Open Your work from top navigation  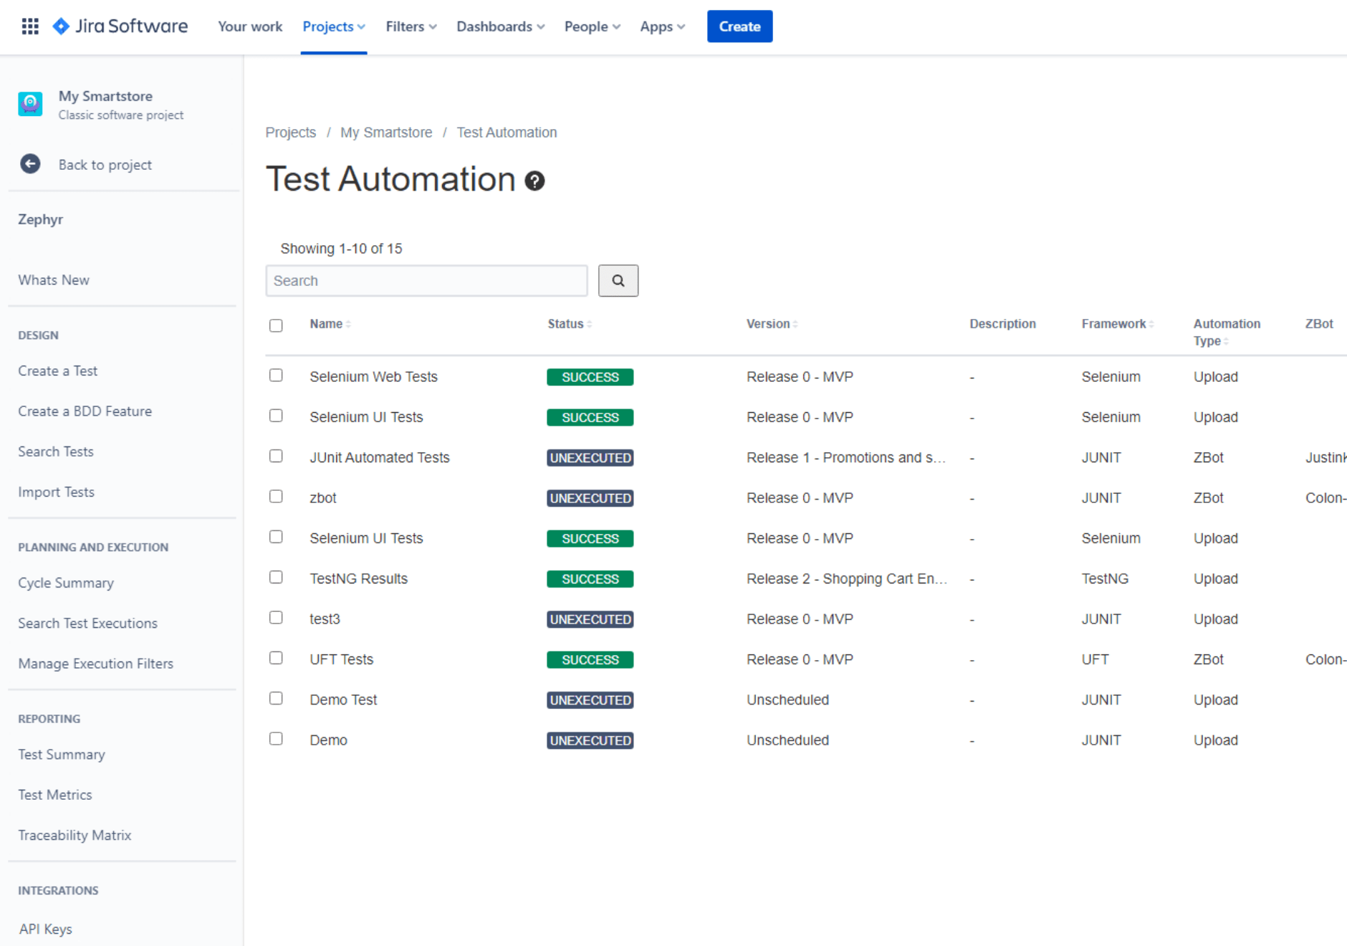click(250, 27)
